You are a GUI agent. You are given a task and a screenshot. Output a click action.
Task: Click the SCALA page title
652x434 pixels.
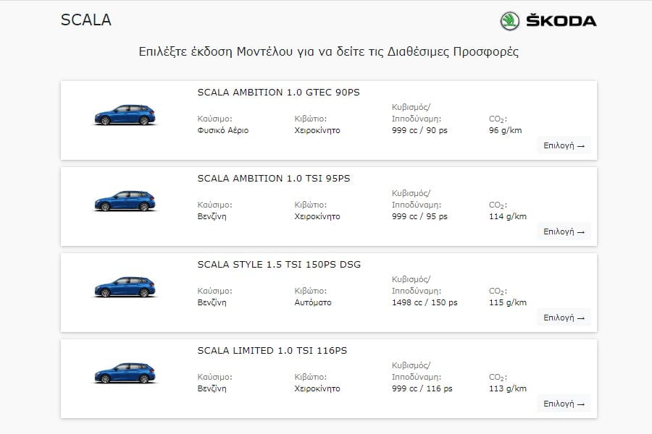[x=86, y=20]
